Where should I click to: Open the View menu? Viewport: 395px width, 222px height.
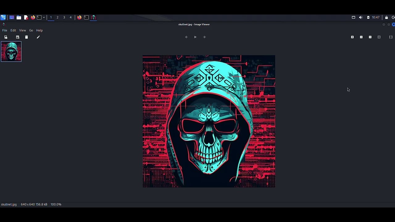pyautogui.click(x=23, y=30)
